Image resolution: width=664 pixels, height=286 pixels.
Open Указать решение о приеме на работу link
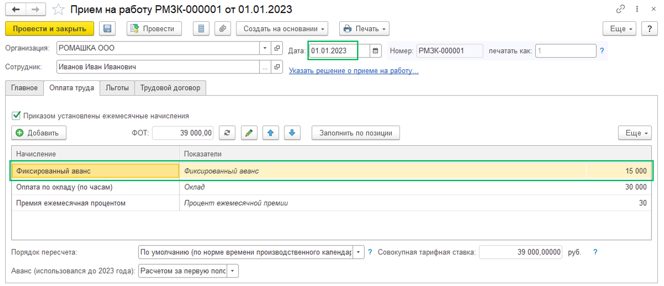pyautogui.click(x=354, y=70)
